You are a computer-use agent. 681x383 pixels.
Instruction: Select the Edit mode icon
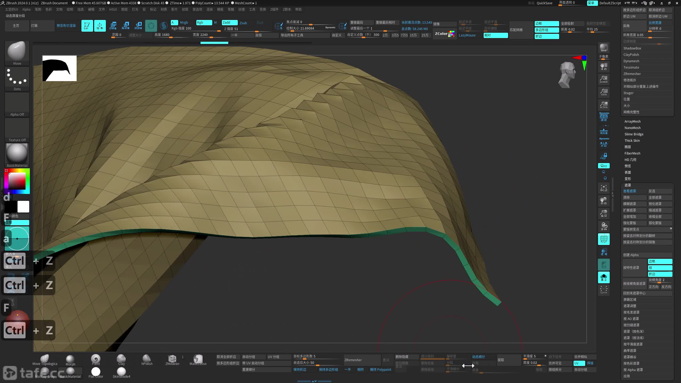tap(87, 26)
